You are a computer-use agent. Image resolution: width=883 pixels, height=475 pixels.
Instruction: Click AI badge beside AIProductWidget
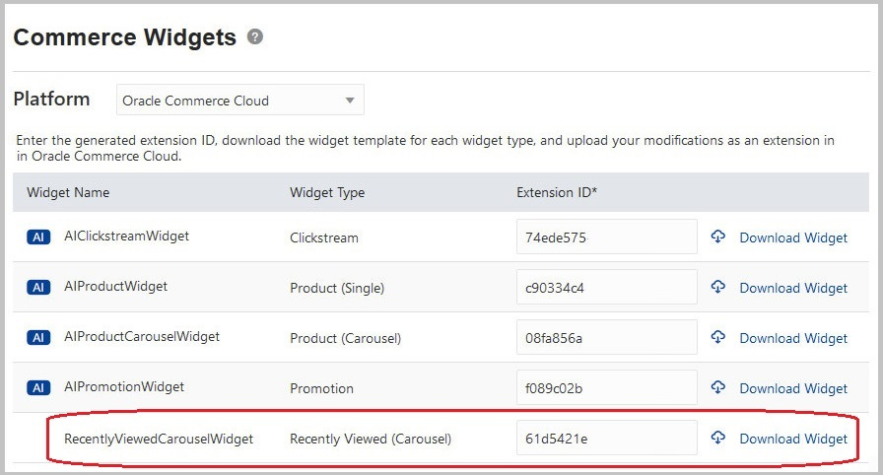click(38, 288)
